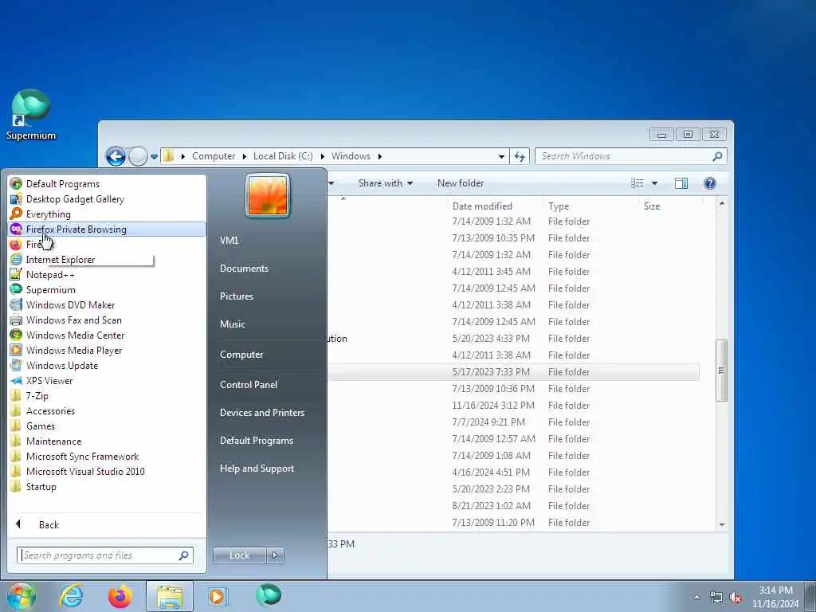Screen dimensions: 816x612
Task: Change view using views icon
Action: (637, 182)
